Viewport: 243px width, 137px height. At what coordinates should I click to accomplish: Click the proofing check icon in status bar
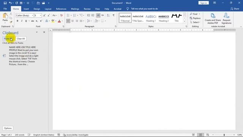click(x=29, y=135)
